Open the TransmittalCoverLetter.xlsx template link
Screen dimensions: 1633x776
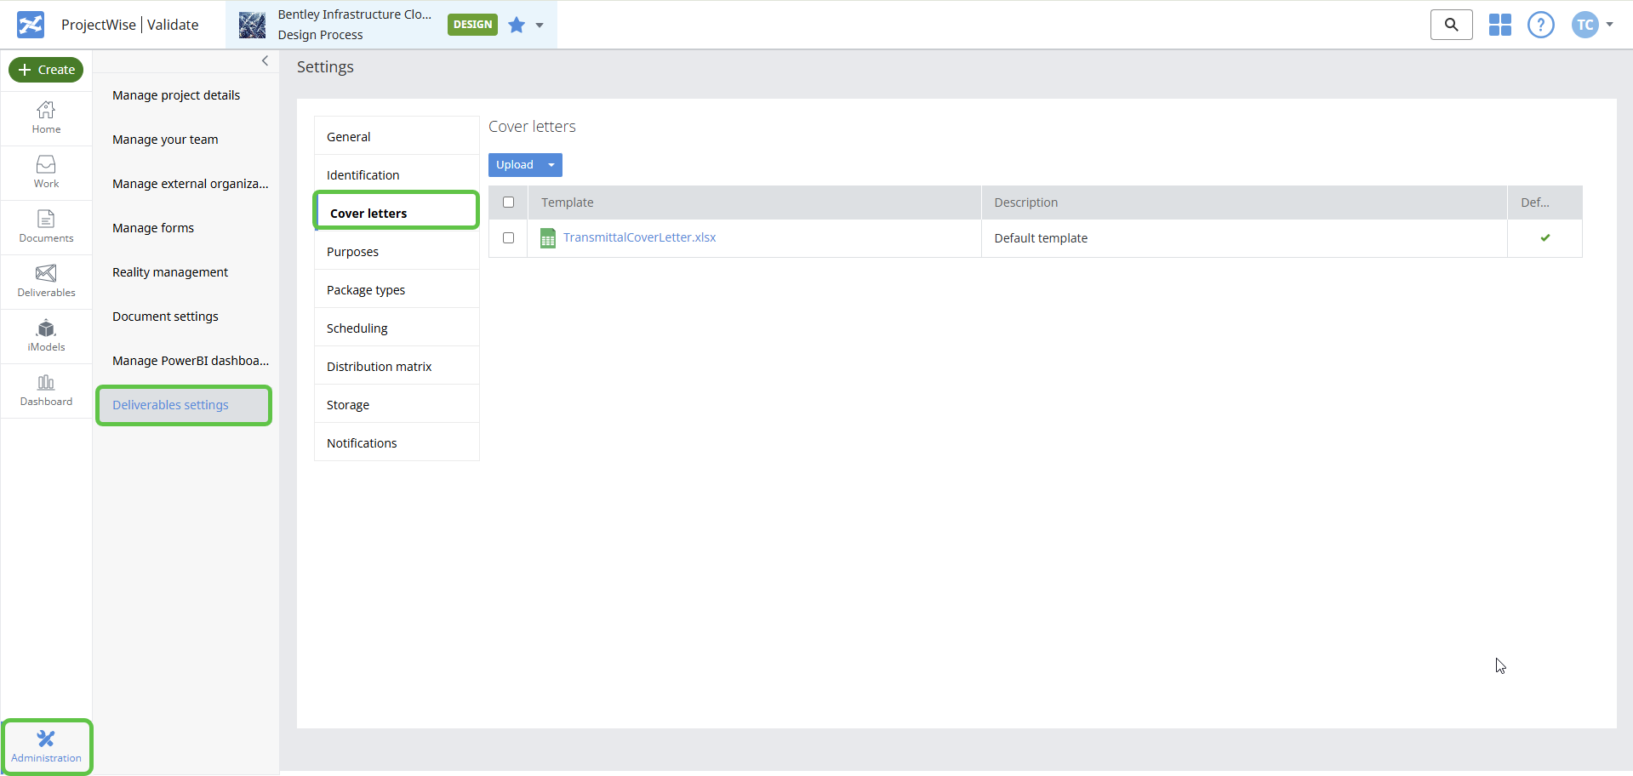tap(639, 237)
